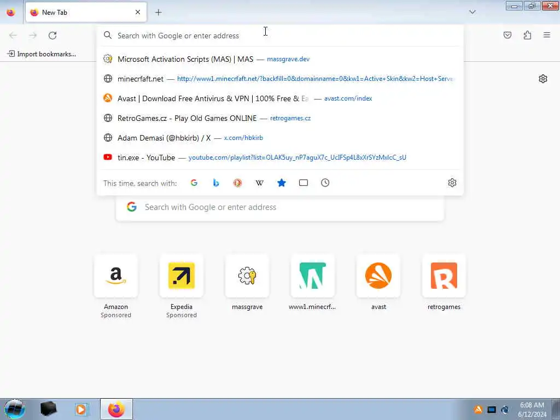
Task: Open the media player taskbar icon
Action: click(x=81, y=409)
